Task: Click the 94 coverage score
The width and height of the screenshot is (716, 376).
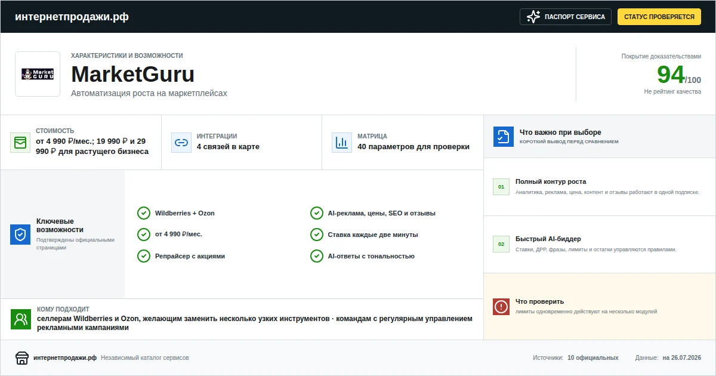Action: 671,75
